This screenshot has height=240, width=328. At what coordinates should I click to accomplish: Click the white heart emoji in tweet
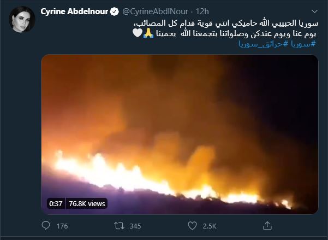pyautogui.click(x=138, y=33)
